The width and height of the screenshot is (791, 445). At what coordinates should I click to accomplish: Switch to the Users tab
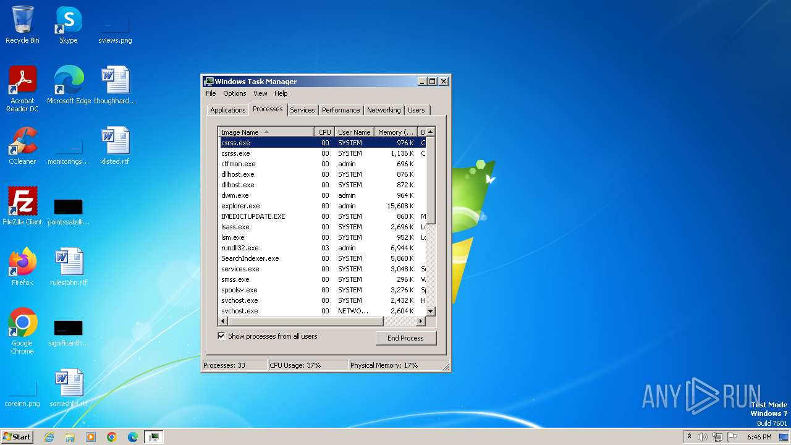tap(417, 110)
